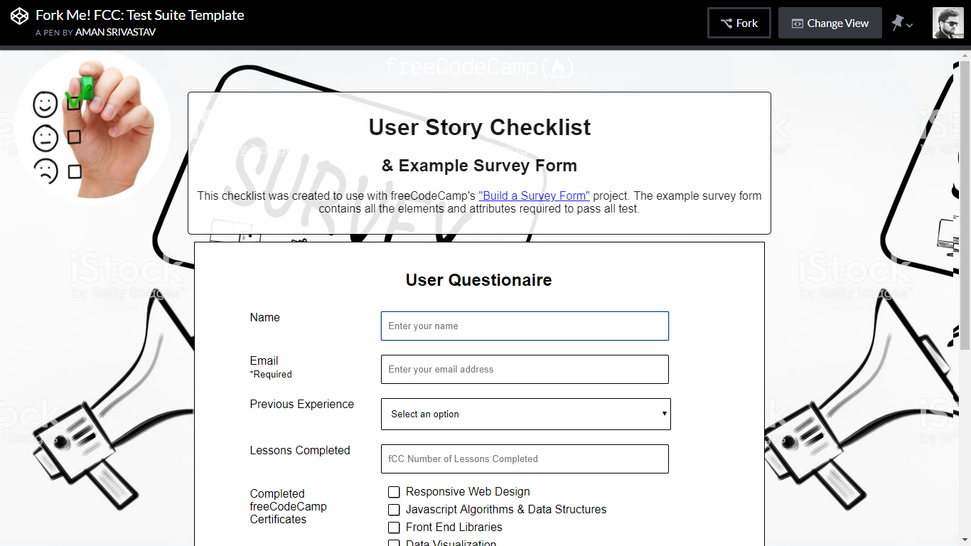Open author AMAN SRIVASTAV profile link
The height and width of the screenshot is (546, 971).
coord(115,33)
